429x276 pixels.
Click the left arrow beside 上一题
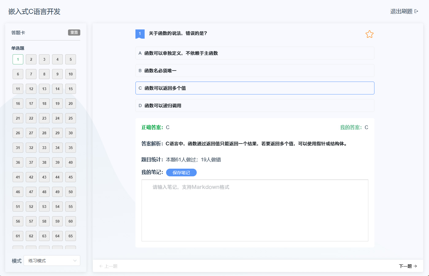pyautogui.click(x=101, y=266)
